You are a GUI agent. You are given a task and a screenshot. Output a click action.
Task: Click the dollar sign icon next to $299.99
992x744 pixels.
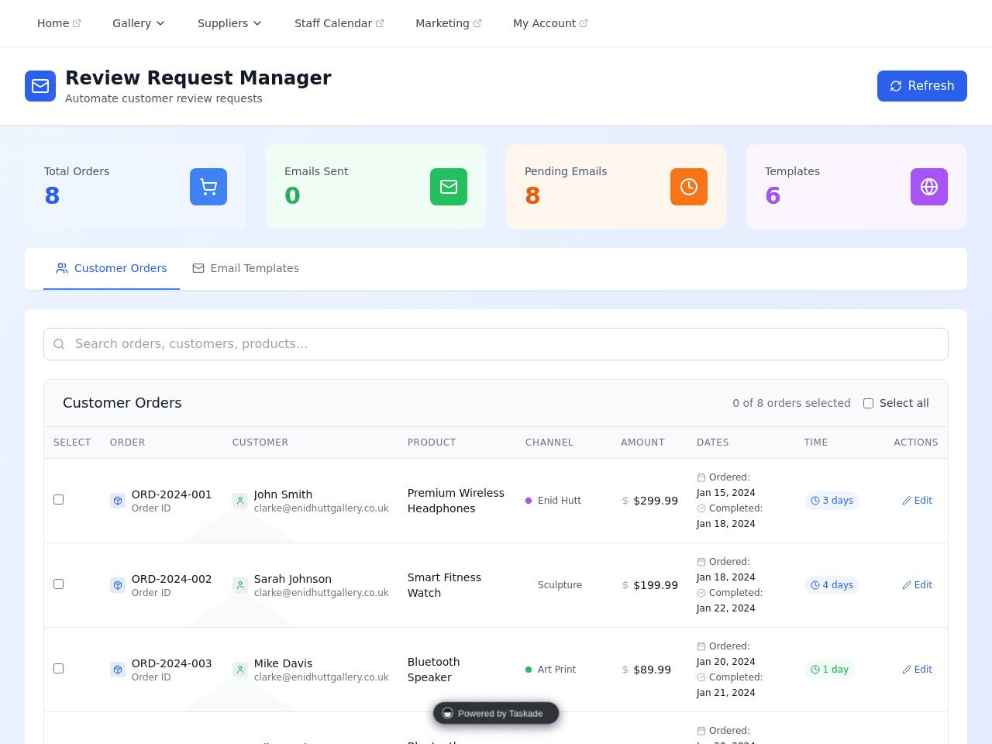pos(625,501)
